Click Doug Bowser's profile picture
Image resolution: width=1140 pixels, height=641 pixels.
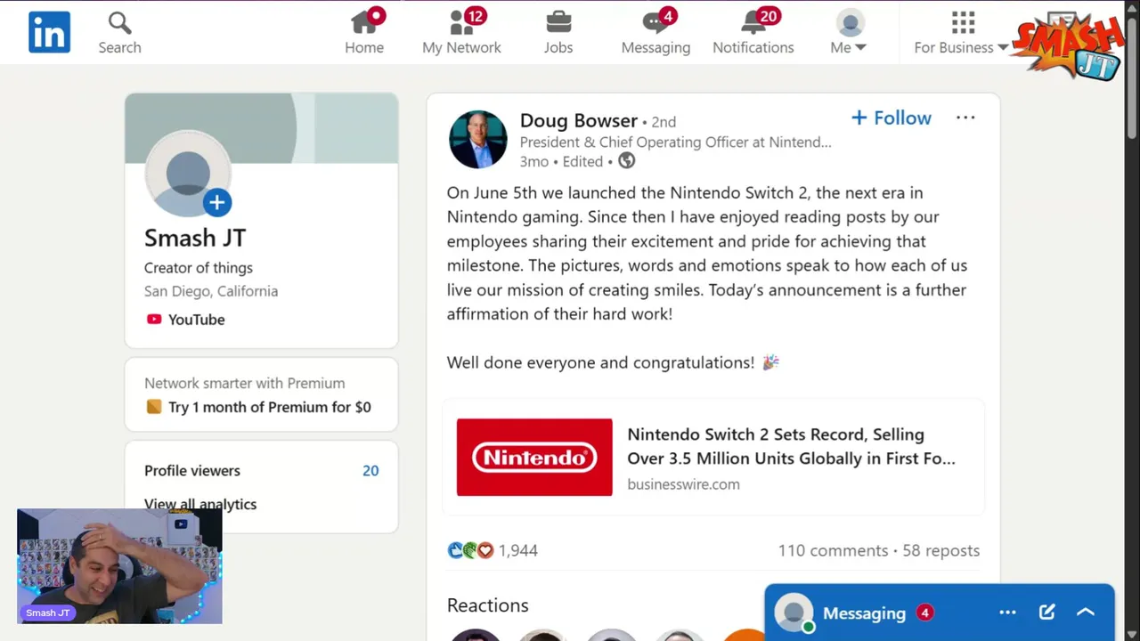tap(478, 140)
